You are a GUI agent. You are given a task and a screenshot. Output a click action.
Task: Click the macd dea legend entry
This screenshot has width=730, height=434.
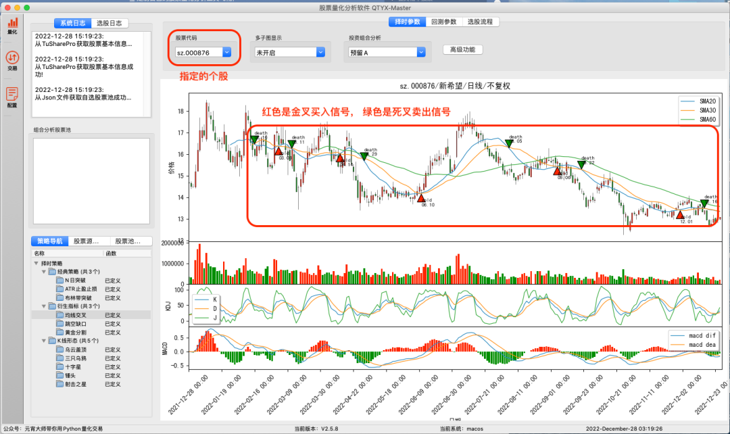(x=693, y=345)
